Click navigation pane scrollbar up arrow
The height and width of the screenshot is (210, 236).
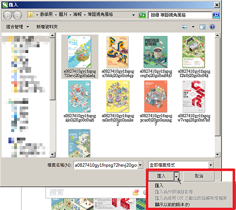tap(52, 35)
